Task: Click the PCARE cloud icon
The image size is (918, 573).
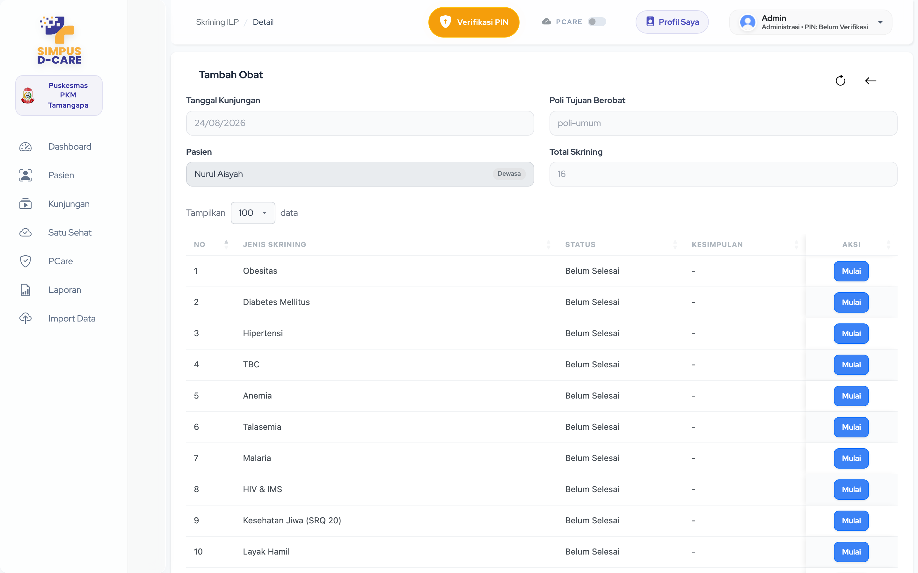Action: pyautogui.click(x=546, y=22)
